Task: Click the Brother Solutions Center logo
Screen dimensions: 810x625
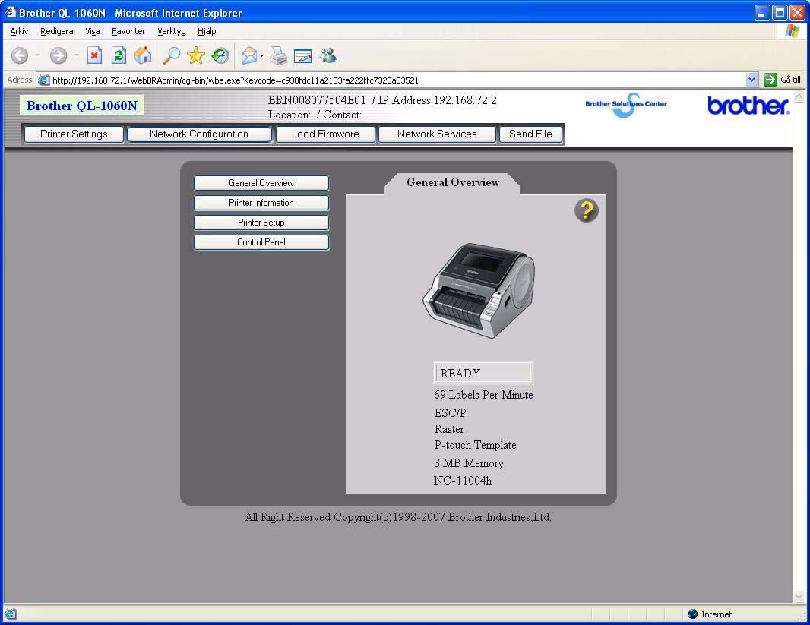Action: click(626, 104)
